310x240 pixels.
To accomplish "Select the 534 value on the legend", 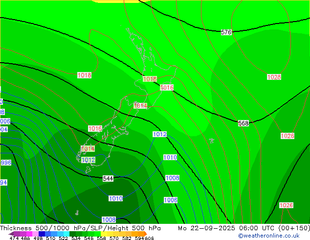I will [x=76, y=238].
